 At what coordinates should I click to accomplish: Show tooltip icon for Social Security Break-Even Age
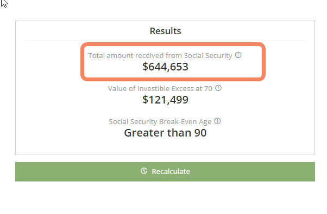tap(217, 121)
